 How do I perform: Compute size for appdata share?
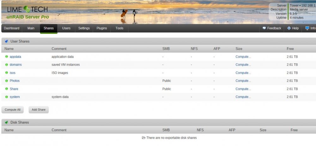pyautogui.click(x=243, y=57)
